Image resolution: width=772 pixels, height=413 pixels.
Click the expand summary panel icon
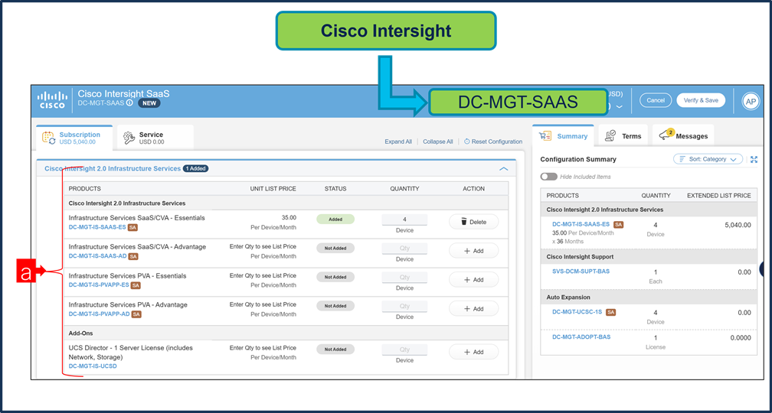(754, 159)
